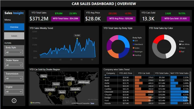The height and width of the screenshot is (109, 194).
Task: Click the $371.2M YTD Total Sales value
Action: (x=39, y=19)
